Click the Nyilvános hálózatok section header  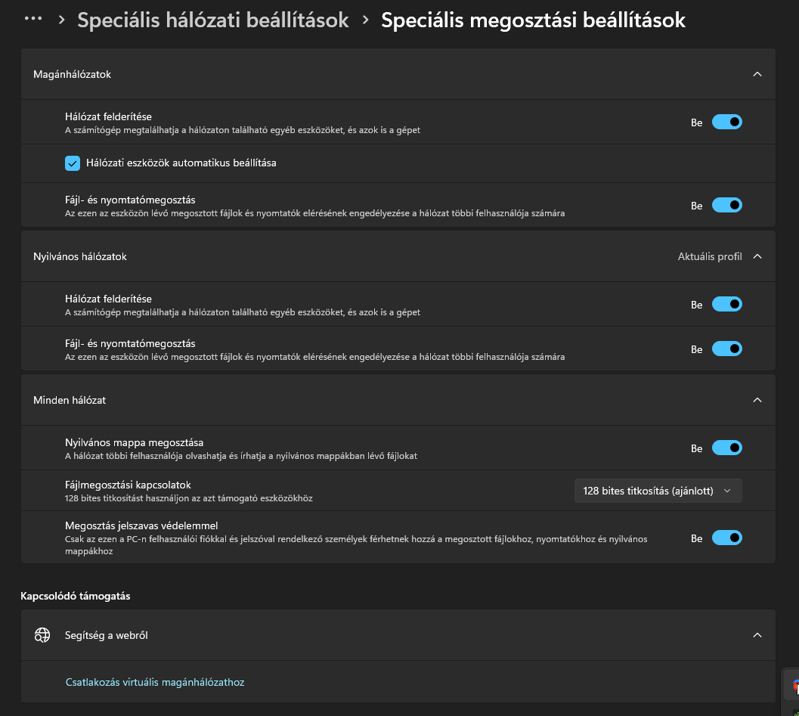[80, 256]
